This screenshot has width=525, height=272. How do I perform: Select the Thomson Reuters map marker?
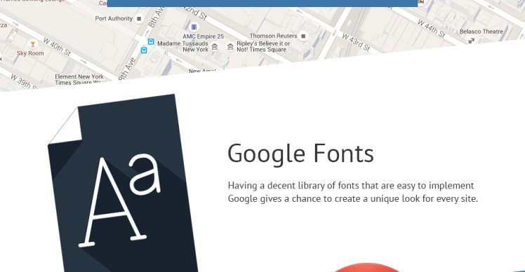(x=303, y=36)
